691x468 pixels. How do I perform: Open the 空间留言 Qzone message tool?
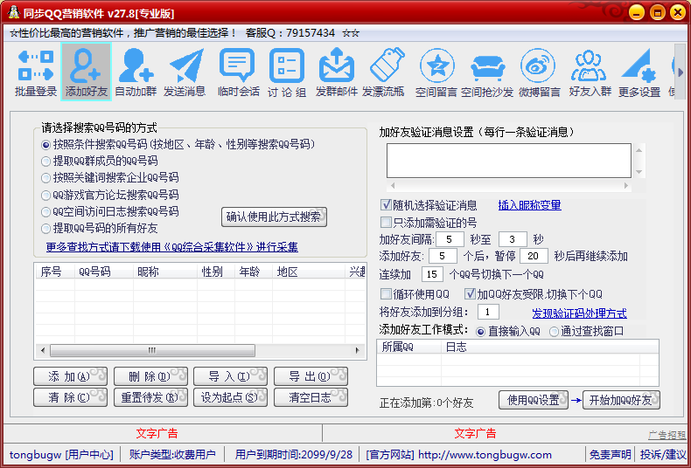(x=436, y=72)
